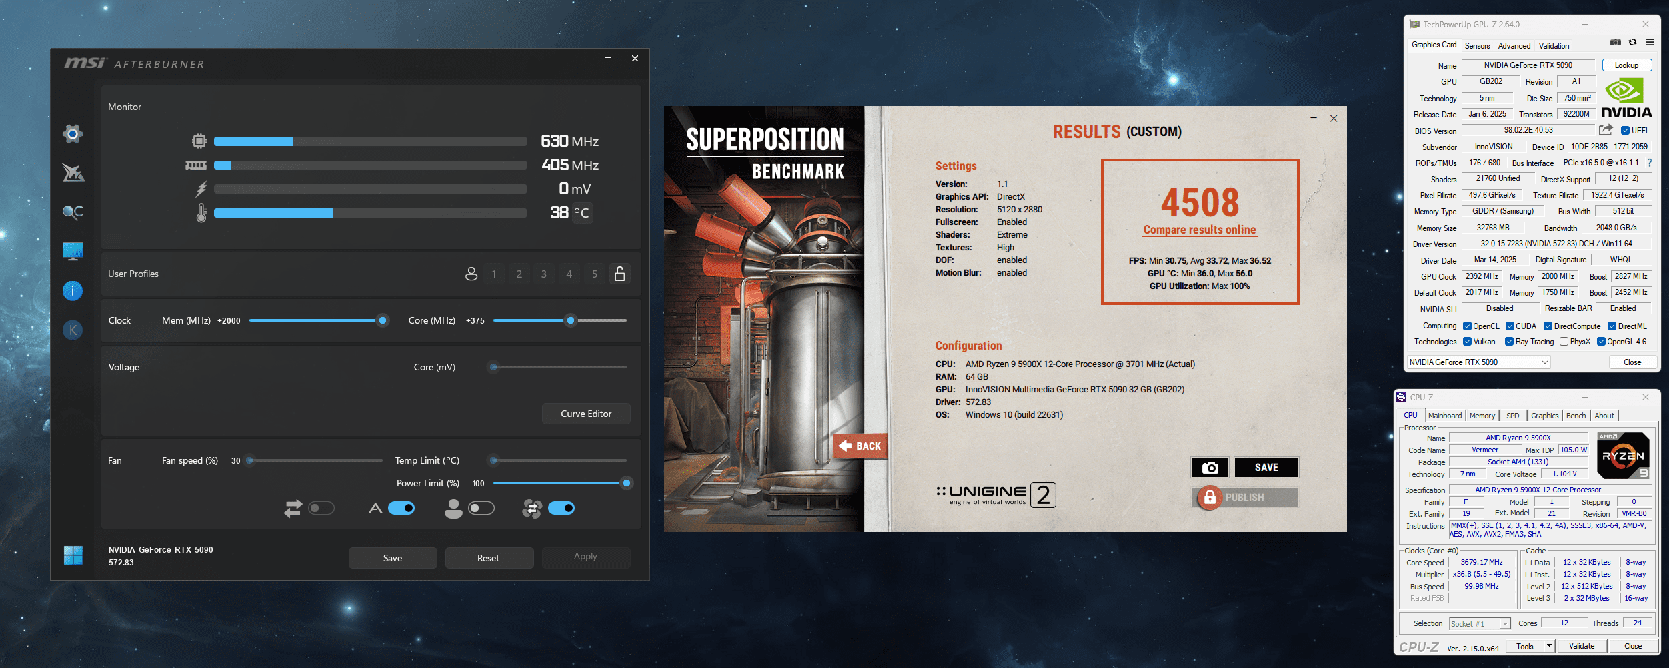Click the NVIDIA logo in GPU-Z
This screenshot has width=1669, height=668.
(1626, 98)
